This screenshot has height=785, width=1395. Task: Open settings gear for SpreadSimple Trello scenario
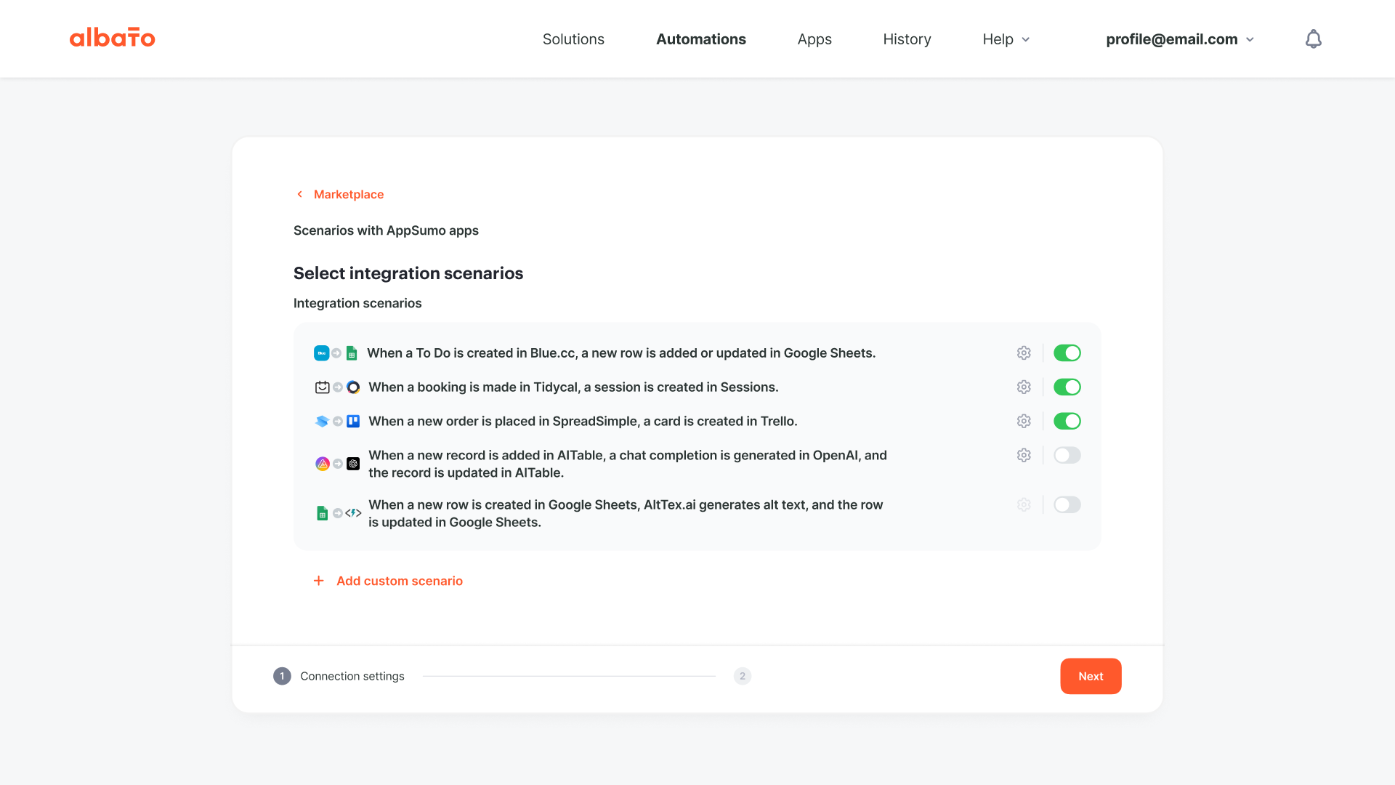pos(1024,422)
